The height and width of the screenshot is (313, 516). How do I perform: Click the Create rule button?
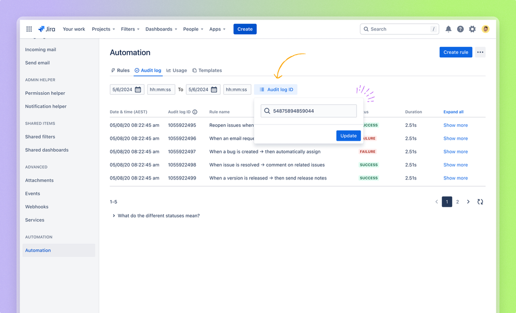[x=456, y=52]
